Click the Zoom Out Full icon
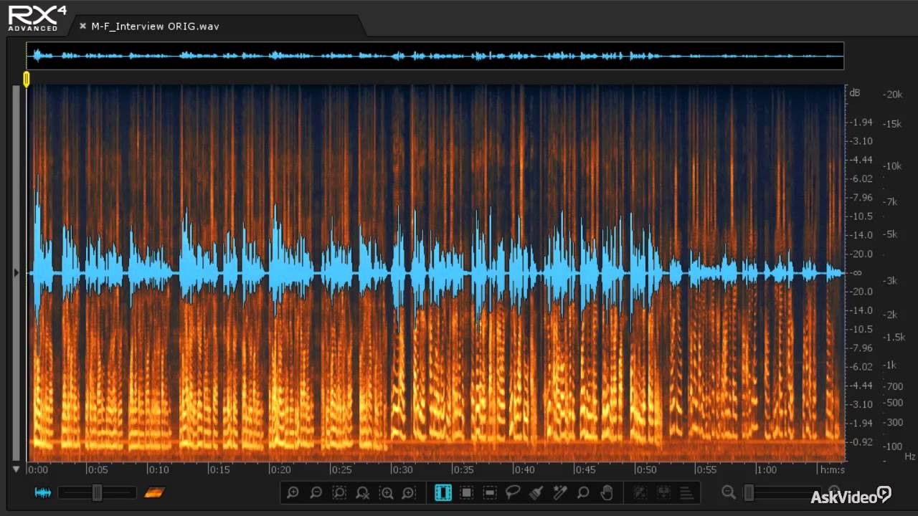The height and width of the screenshot is (516, 918). click(x=363, y=492)
